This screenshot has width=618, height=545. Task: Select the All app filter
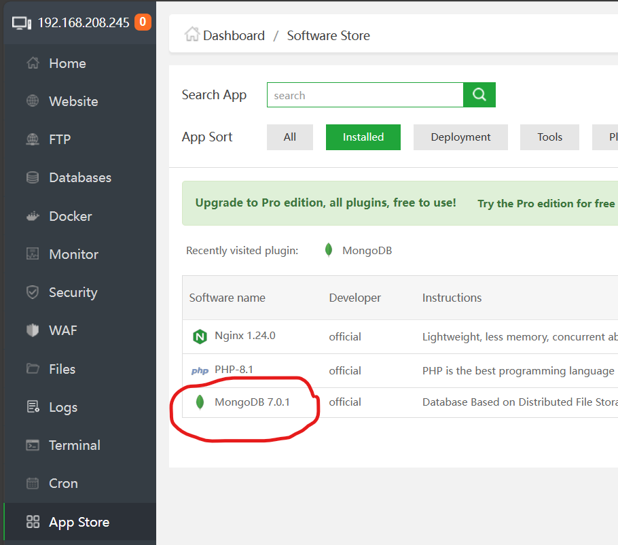coord(290,137)
